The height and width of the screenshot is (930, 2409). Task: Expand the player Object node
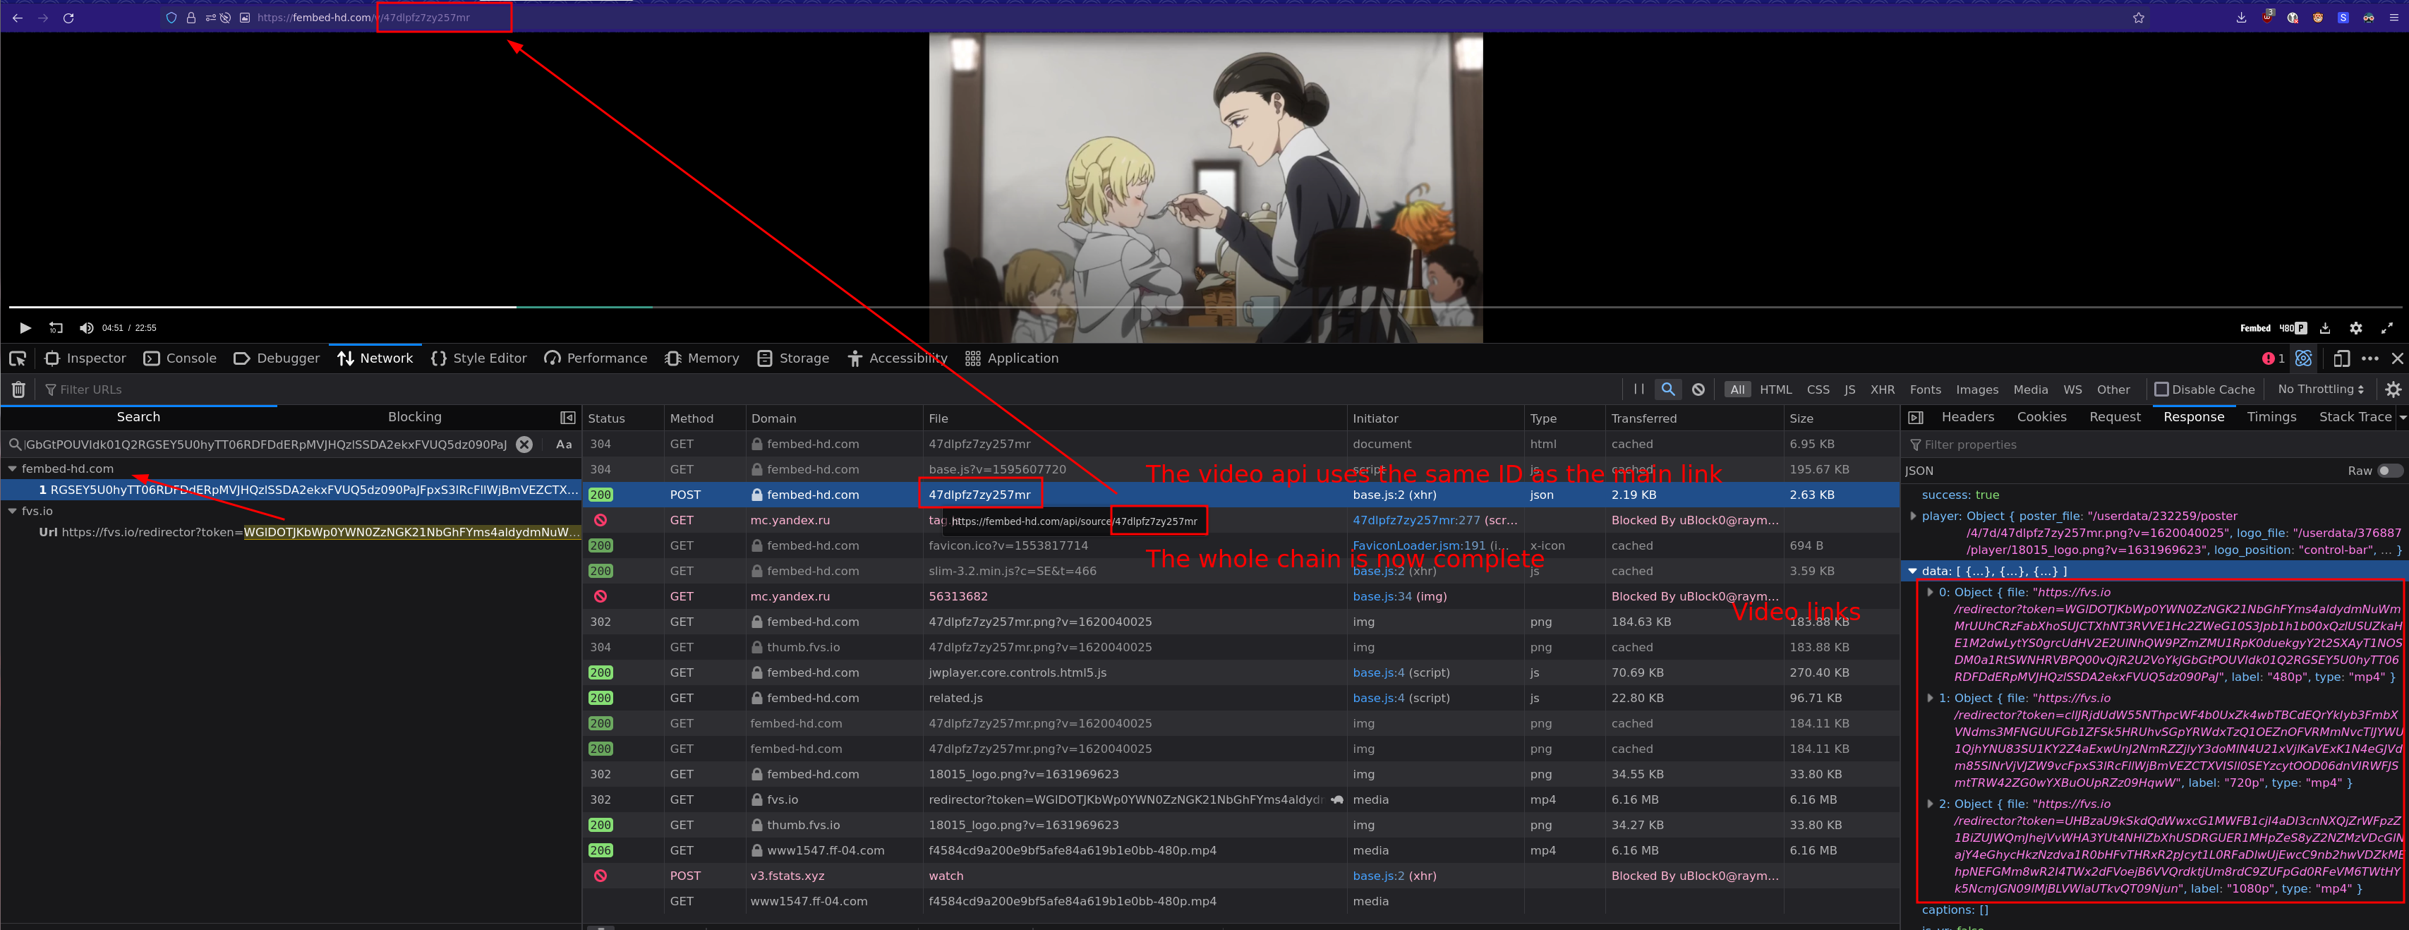[x=1914, y=516]
